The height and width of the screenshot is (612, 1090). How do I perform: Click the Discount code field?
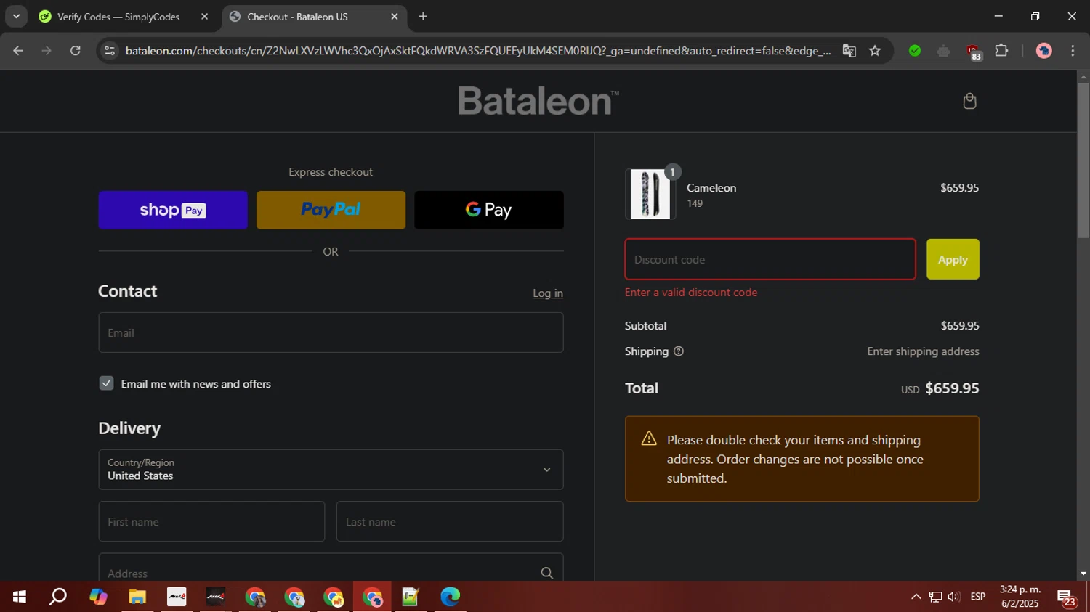click(x=770, y=259)
